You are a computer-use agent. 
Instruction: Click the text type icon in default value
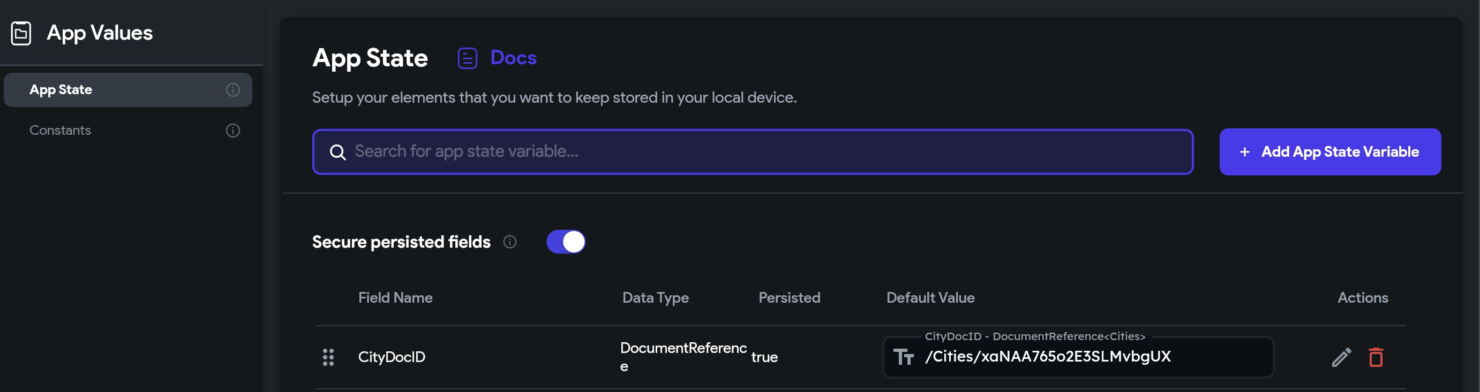click(904, 357)
